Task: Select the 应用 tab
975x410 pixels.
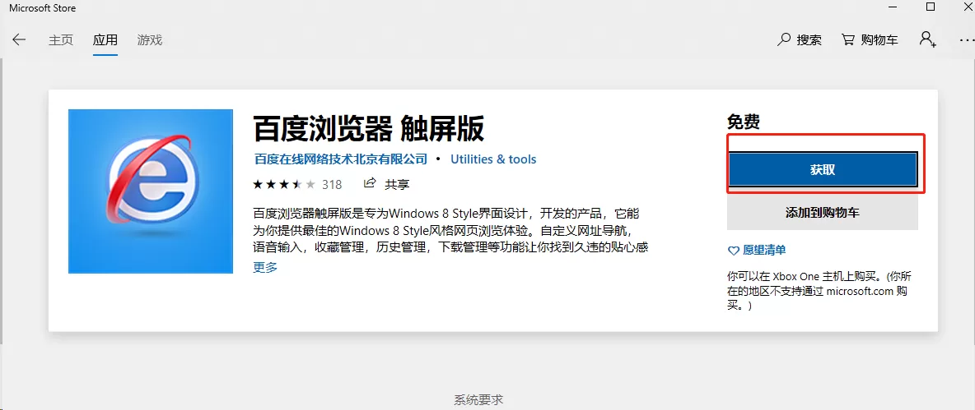Action: coord(105,39)
